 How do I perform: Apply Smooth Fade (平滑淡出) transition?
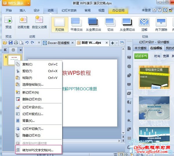[x=77, y=25]
